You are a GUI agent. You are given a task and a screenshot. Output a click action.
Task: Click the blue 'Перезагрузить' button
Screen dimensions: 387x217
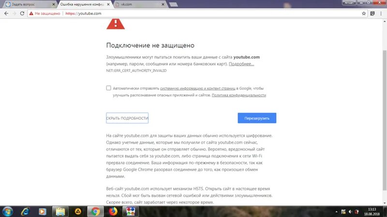coord(257,118)
